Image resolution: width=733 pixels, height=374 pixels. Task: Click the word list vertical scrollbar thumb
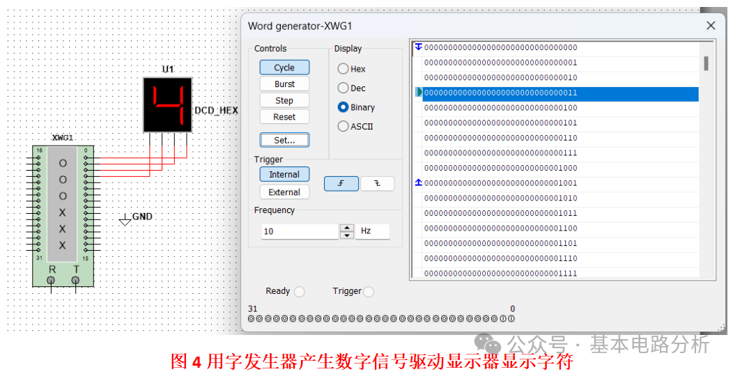tap(706, 63)
